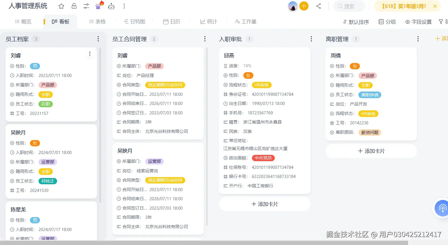Open the 刘睿 card in 员工档案

pyautogui.click(x=51, y=84)
